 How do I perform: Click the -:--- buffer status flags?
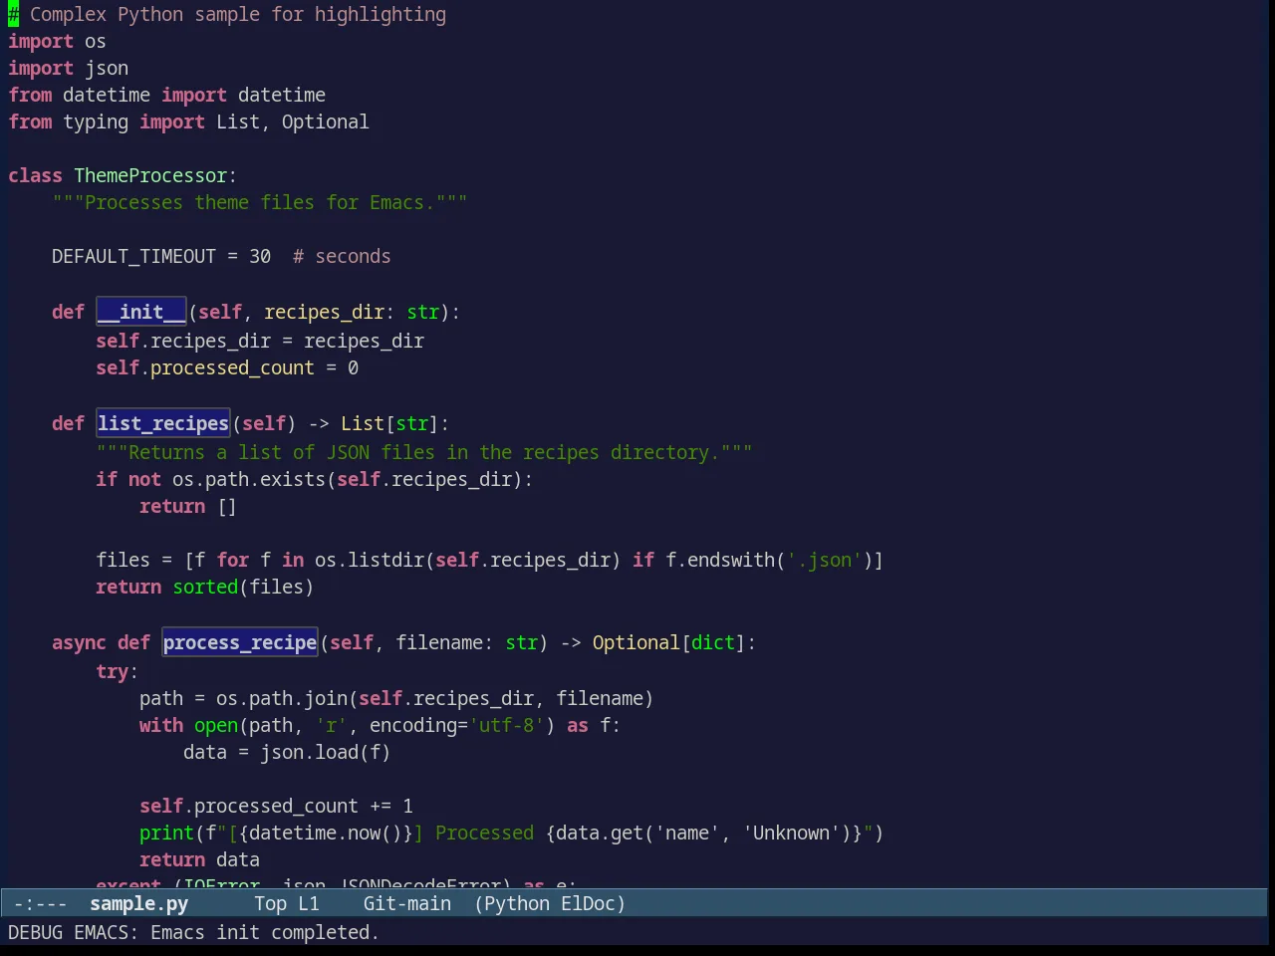(41, 903)
